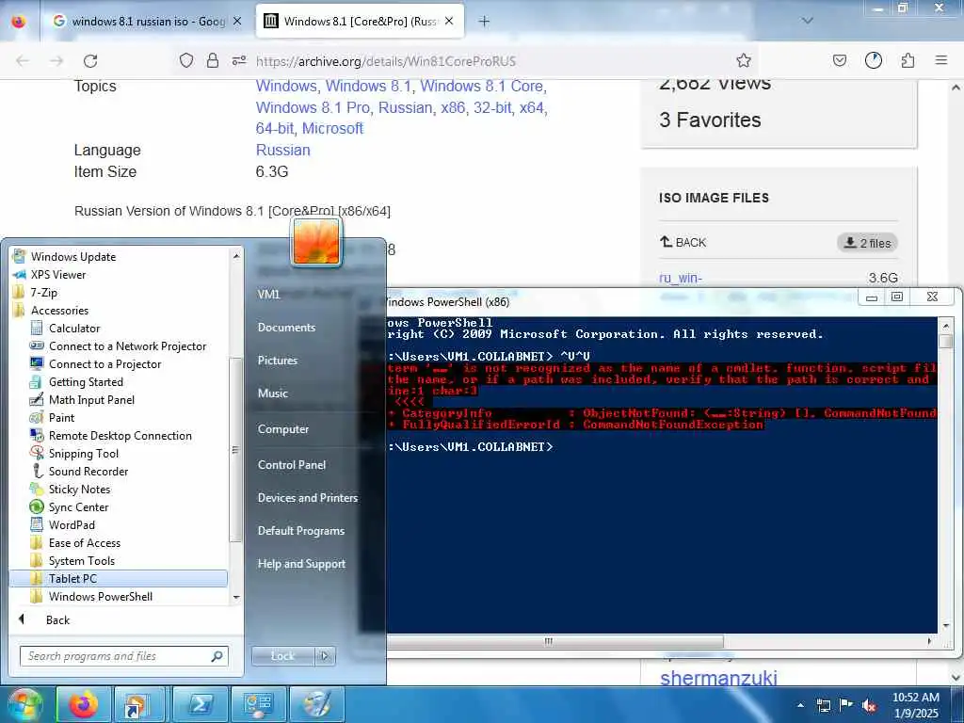Open Connect to a Network Projector
This screenshot has height=723, width=964.
click(x=127, y=346)
